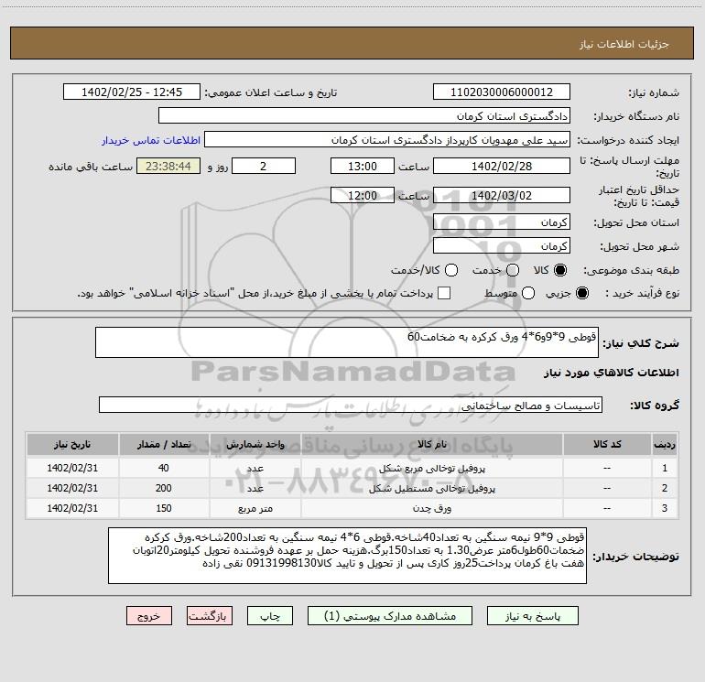Screen dimensions: 705x682
Task: Open اطلاعات تماس خریدار link
Action: point(151,140)
